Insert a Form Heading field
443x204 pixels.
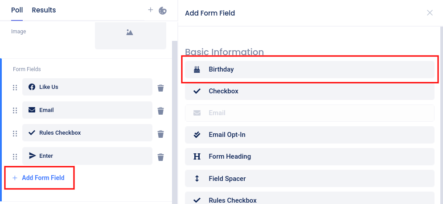pyautogui.click(x=309, y=156)
